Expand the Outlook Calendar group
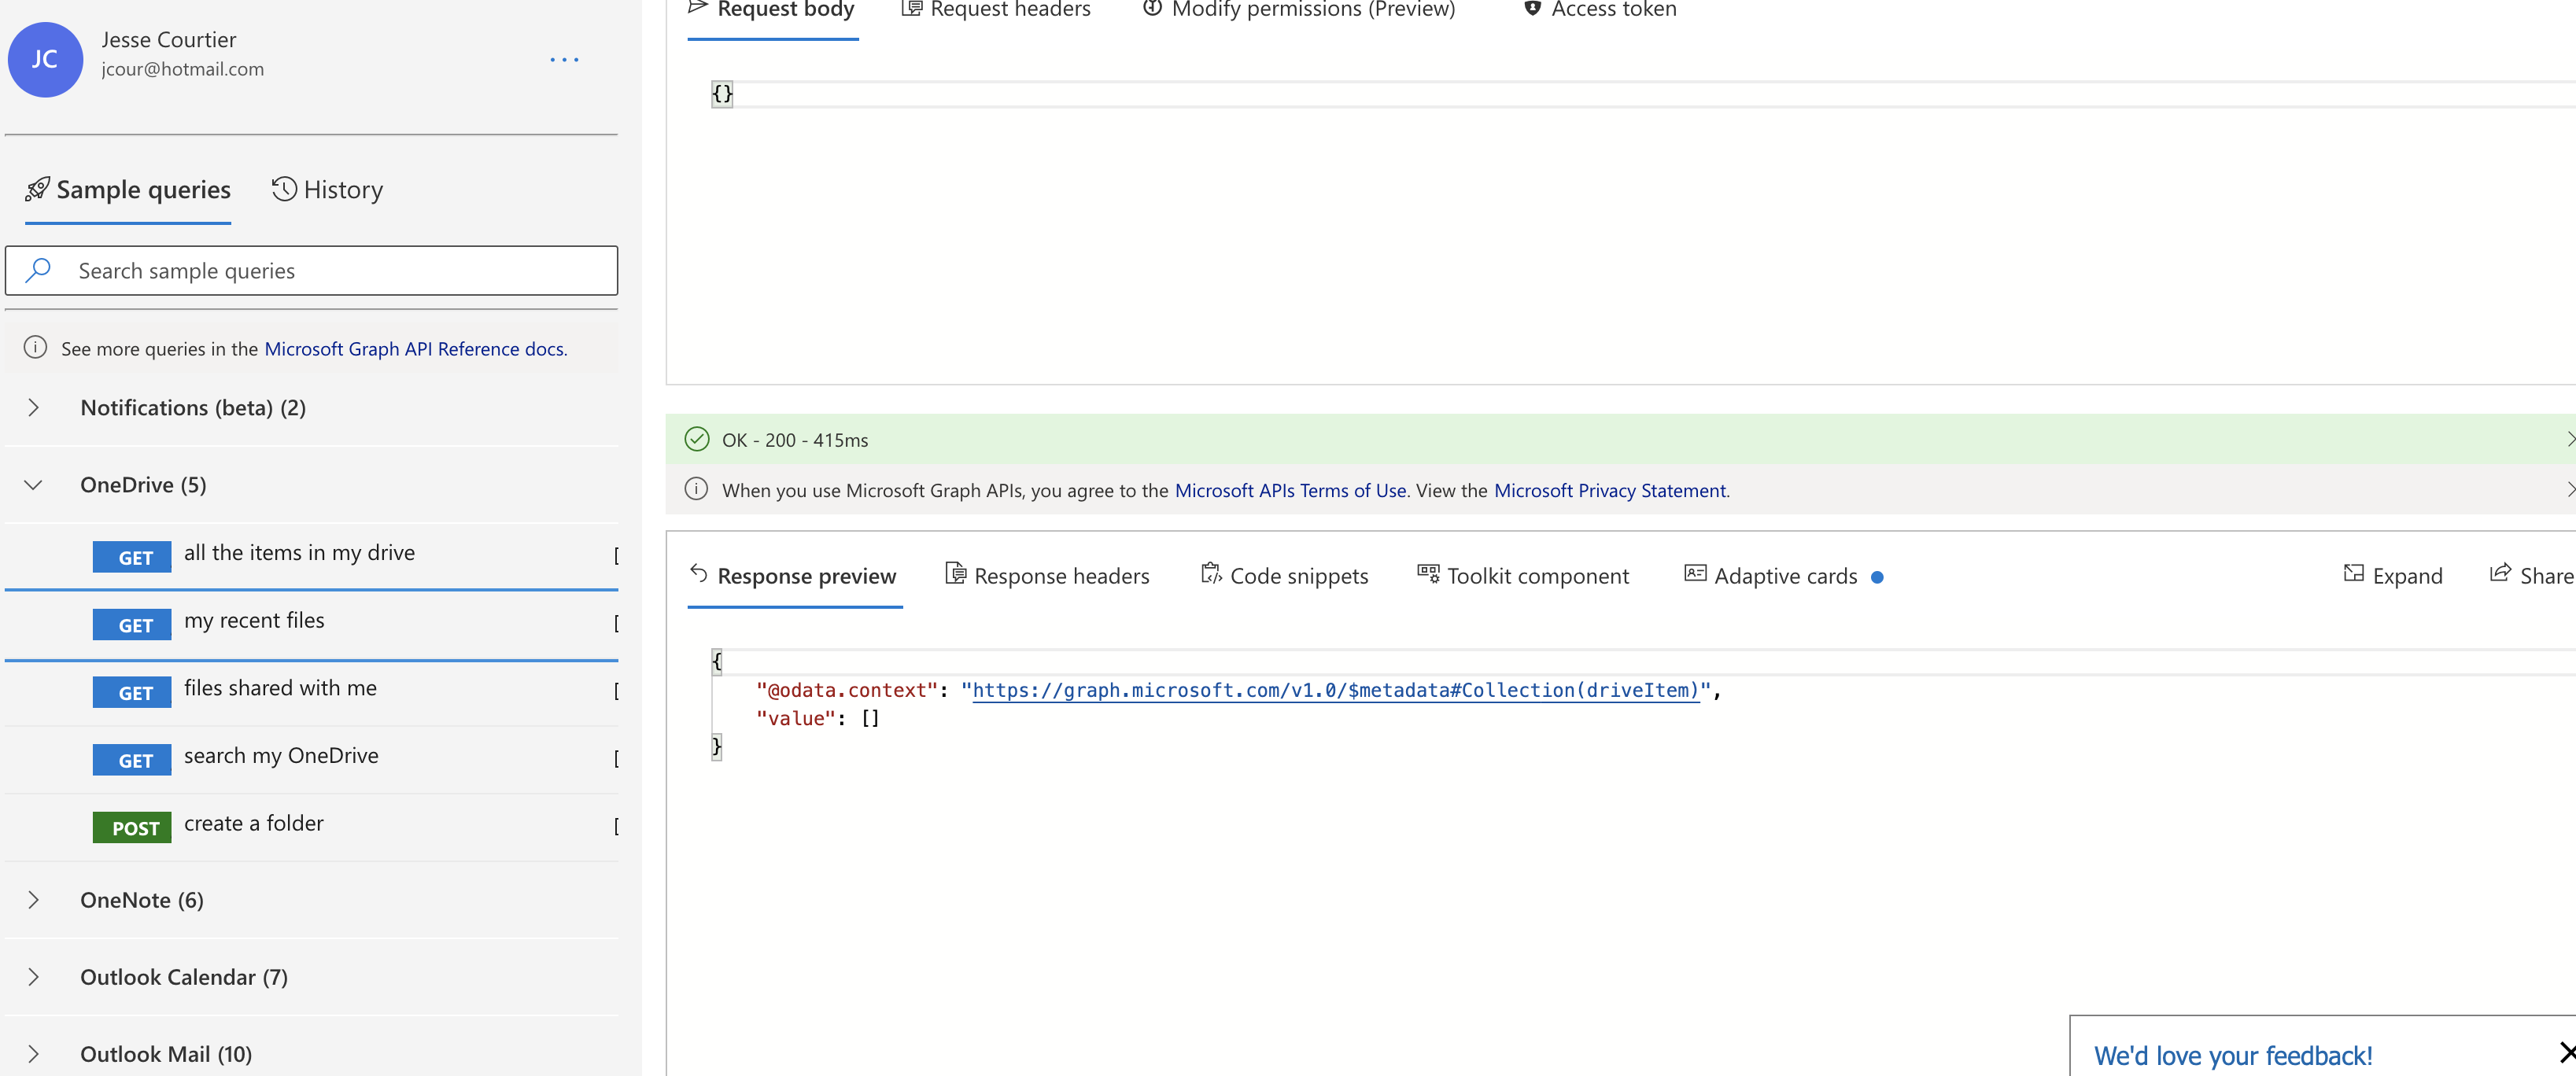The width and height of the screenshot is (2576, 1076). [x=34, y=977]
